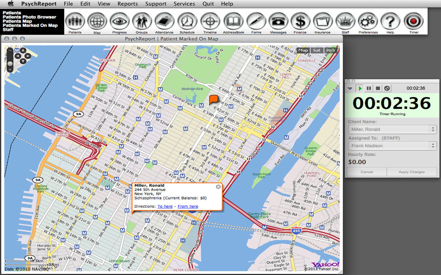Switch map to Hyb view
The image size is (441, 275).
(x=331, y=50)
